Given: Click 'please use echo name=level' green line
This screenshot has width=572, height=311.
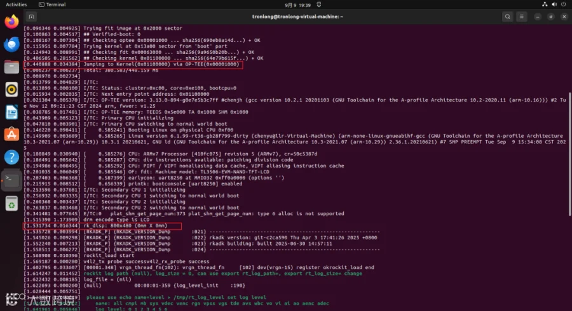Looking at the screenshot, I should pos(176,297).
